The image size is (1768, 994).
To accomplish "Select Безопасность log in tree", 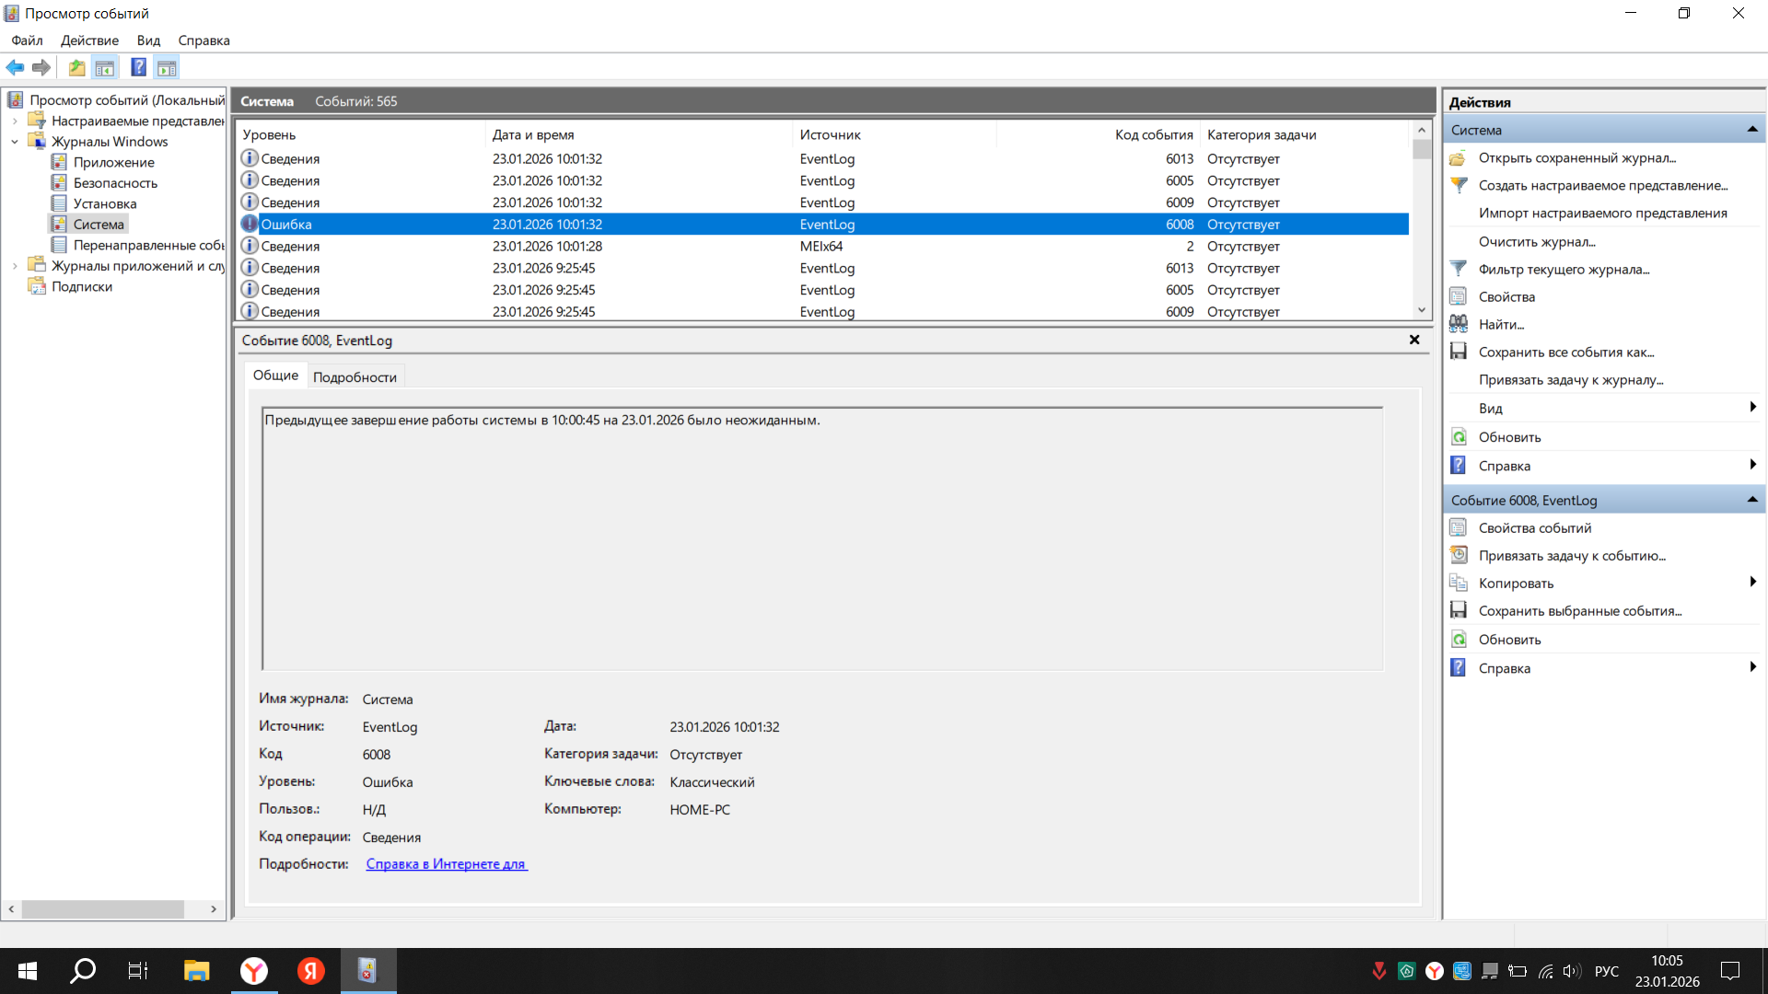I will click(115, 183).
